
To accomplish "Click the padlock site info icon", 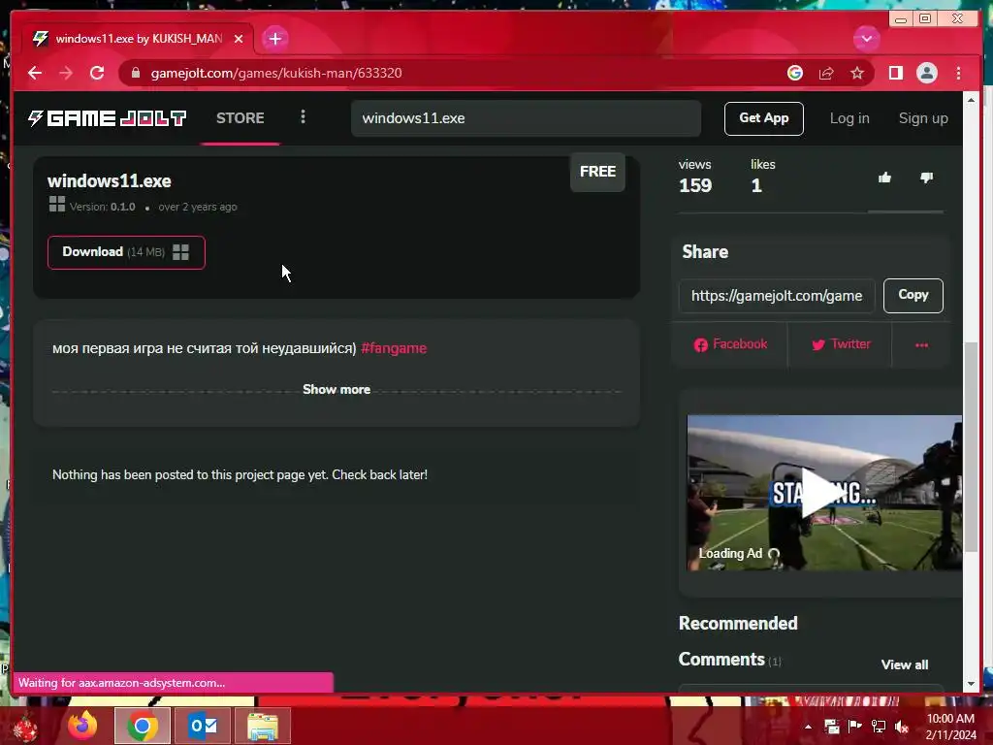I will [135, 73].
